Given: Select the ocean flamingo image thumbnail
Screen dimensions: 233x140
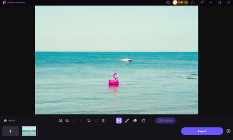Looking at the screenshot, I should coord(29,131).
